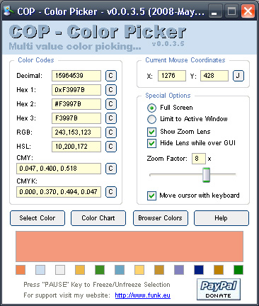Copy the Hex 2 color code
This screenshot has height=306, width=259.
[x=111, y=104]
